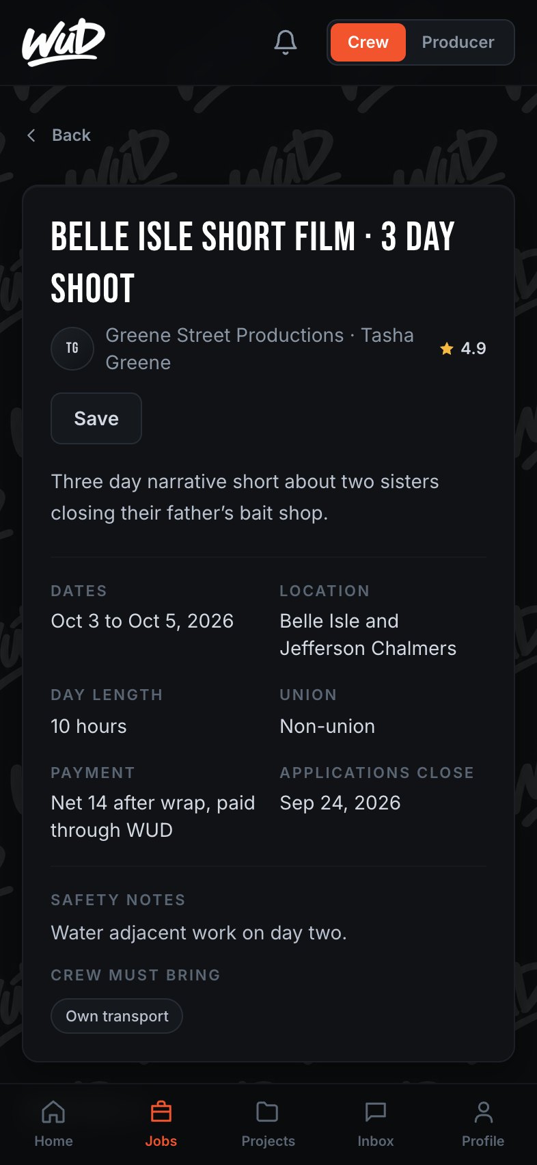
Task: Switch to Producer mode
Action: pyautogui.click(x=458, y=42)
